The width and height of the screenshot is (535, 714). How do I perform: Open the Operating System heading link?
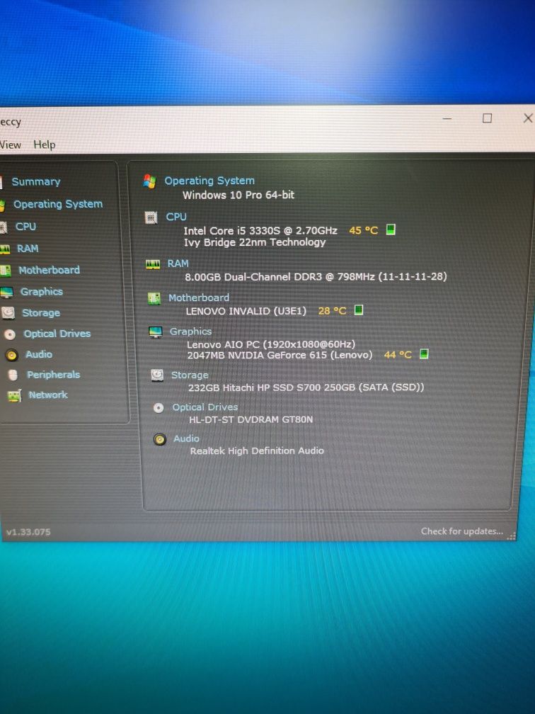[x=209, y=181]
